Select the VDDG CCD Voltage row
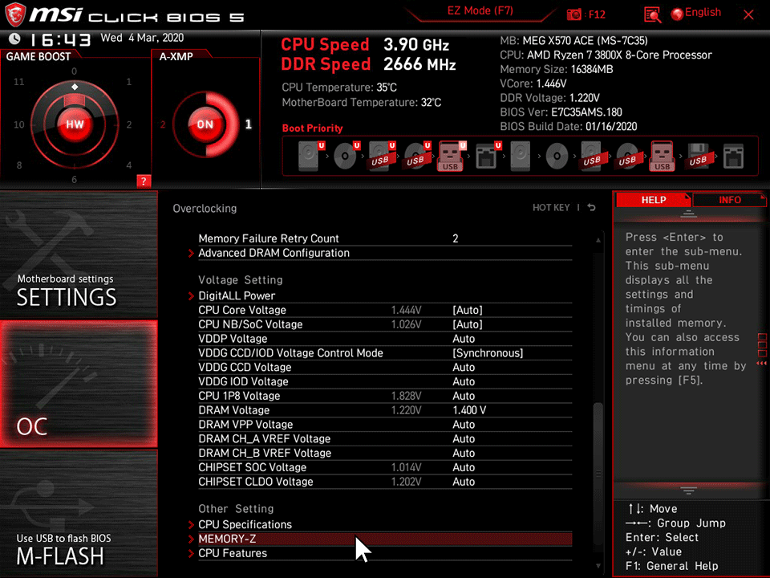 coord(384,367)
